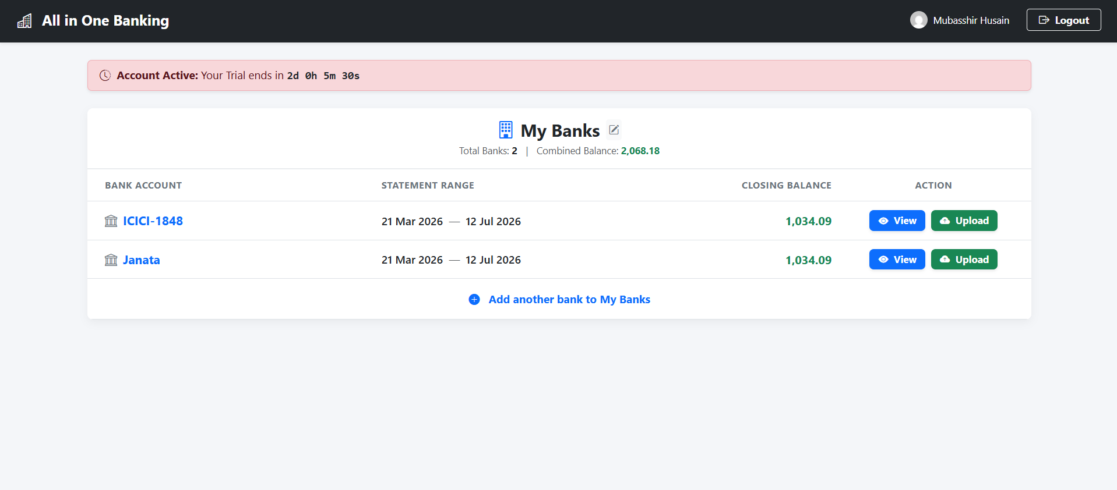This screenshot has height=490, width=1117.
Task: Log out using the Logout button
Action: (x=1063, y=20)
